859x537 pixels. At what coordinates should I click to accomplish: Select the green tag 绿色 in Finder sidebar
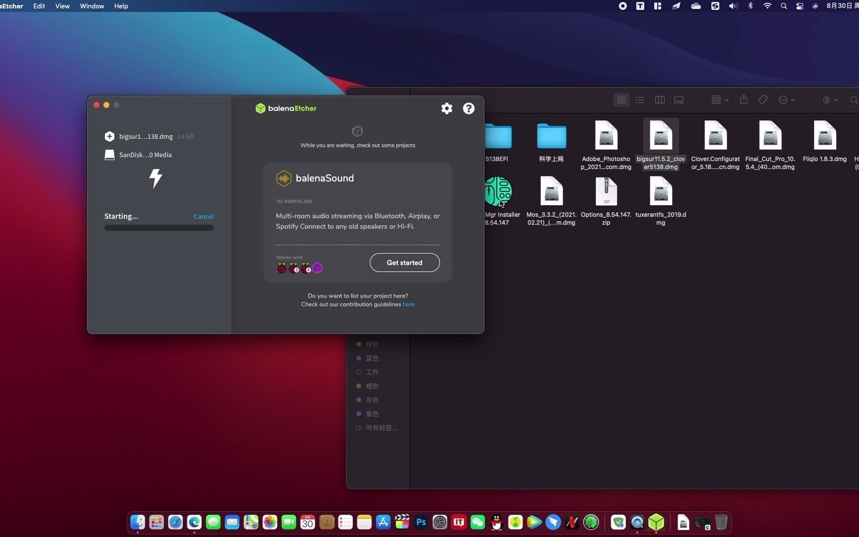(x=367, y=344)
